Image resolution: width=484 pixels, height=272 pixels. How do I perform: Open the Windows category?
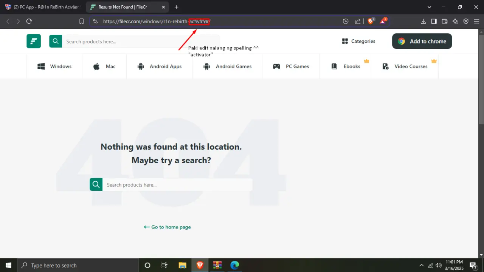pyautogui.click(x=54, y=66)
